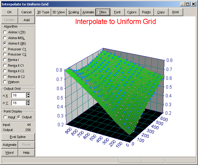The width and height of the screenshot is (198, 165).
Task: Maximize the Interpolate to Uniform Grid window
Action: click(x=188, y=4)
